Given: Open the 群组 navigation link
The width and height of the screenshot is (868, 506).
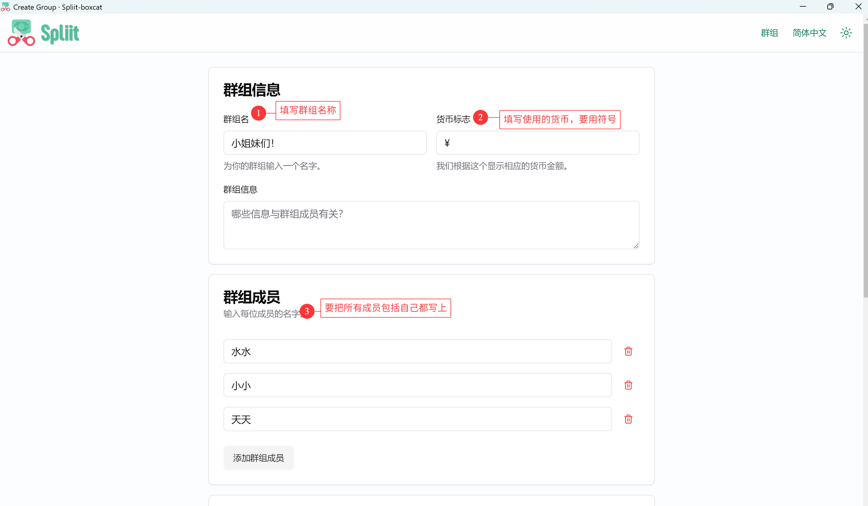Looking at the screenshot, I should 769,33.
